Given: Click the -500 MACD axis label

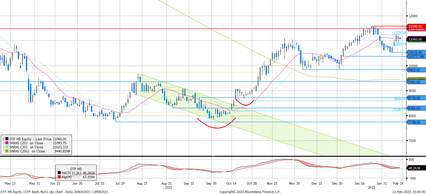Looking at the screenshot, I should (x=412, y=178).
